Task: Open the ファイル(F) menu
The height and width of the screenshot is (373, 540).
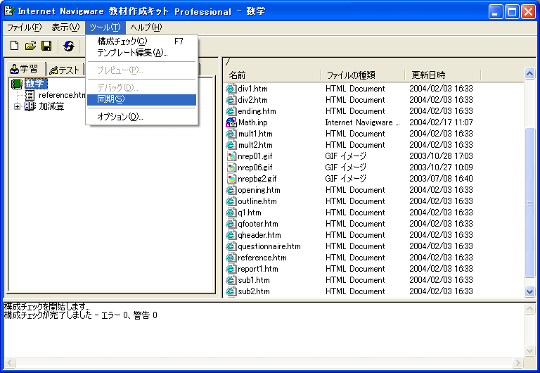Action: tap(24, 27)
